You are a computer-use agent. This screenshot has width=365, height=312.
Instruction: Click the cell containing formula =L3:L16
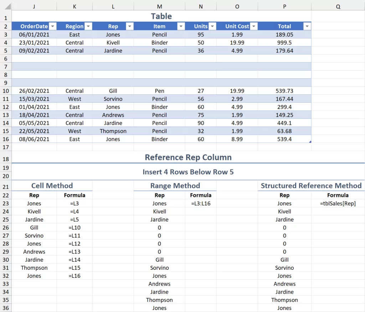(x=201, y=203)
